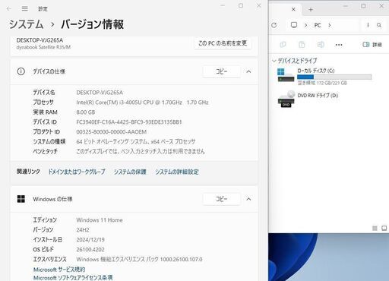Click the プロダクト ID value 00325-80000-00000-AAOEM
This screenshot has width=389, height=281.
[x=112, y=132]
